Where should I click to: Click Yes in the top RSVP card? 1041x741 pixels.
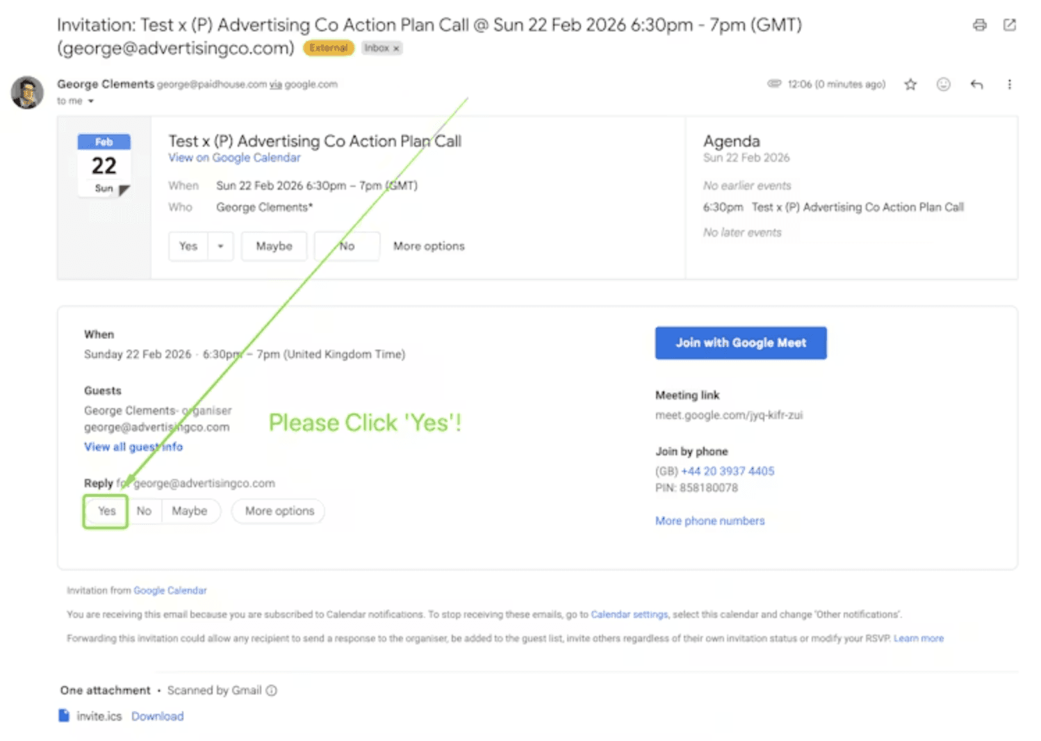(188, 246)
